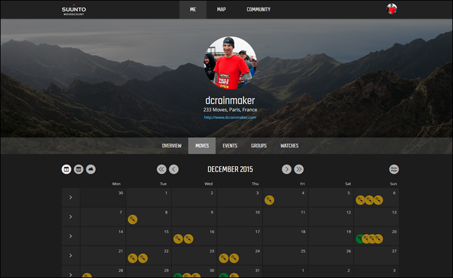Open the cloud view icon
This screenshot has height=278, width=453.
[x=91, y=169]
